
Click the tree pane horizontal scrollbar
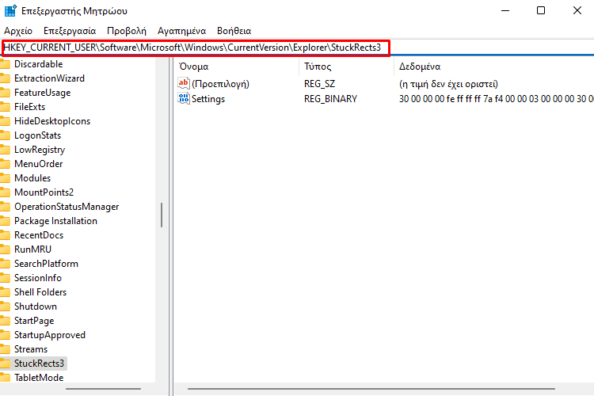click(x=103, y=389)
